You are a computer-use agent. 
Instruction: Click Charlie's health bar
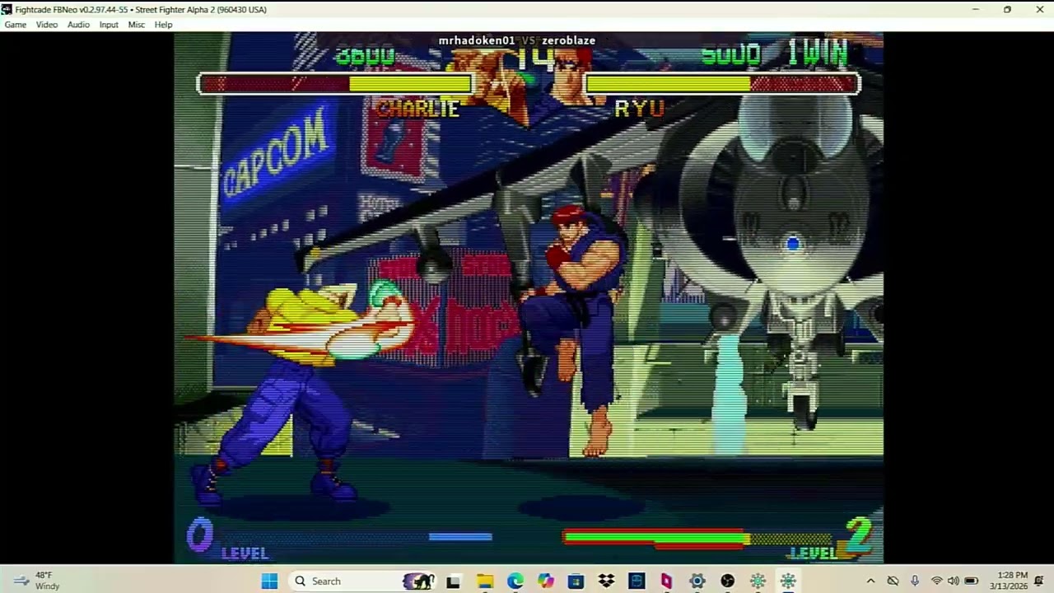tap(335, 84)
